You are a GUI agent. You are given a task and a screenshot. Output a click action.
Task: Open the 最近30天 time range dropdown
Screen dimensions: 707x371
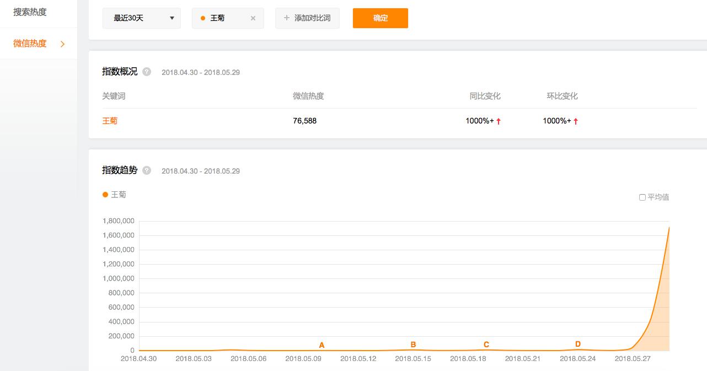(x=141, y=18)
